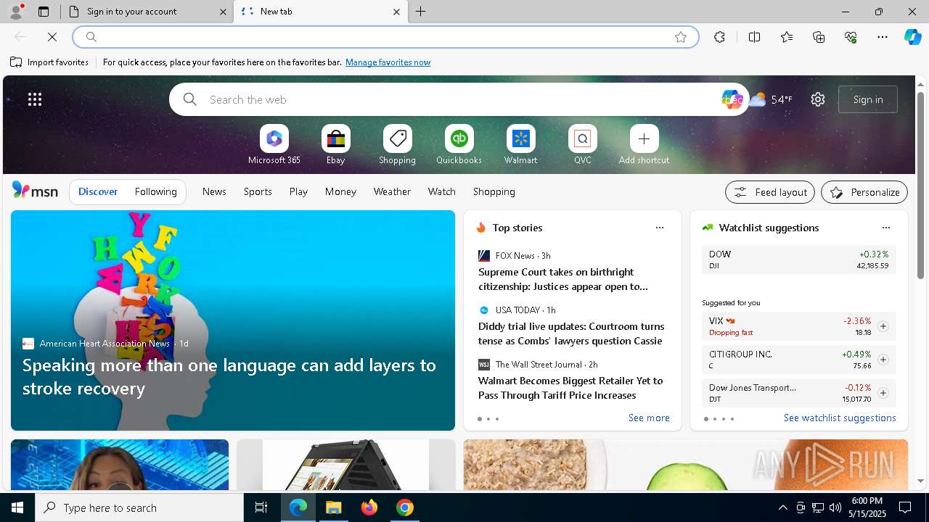Go to the msn logo home

[35, 191]
